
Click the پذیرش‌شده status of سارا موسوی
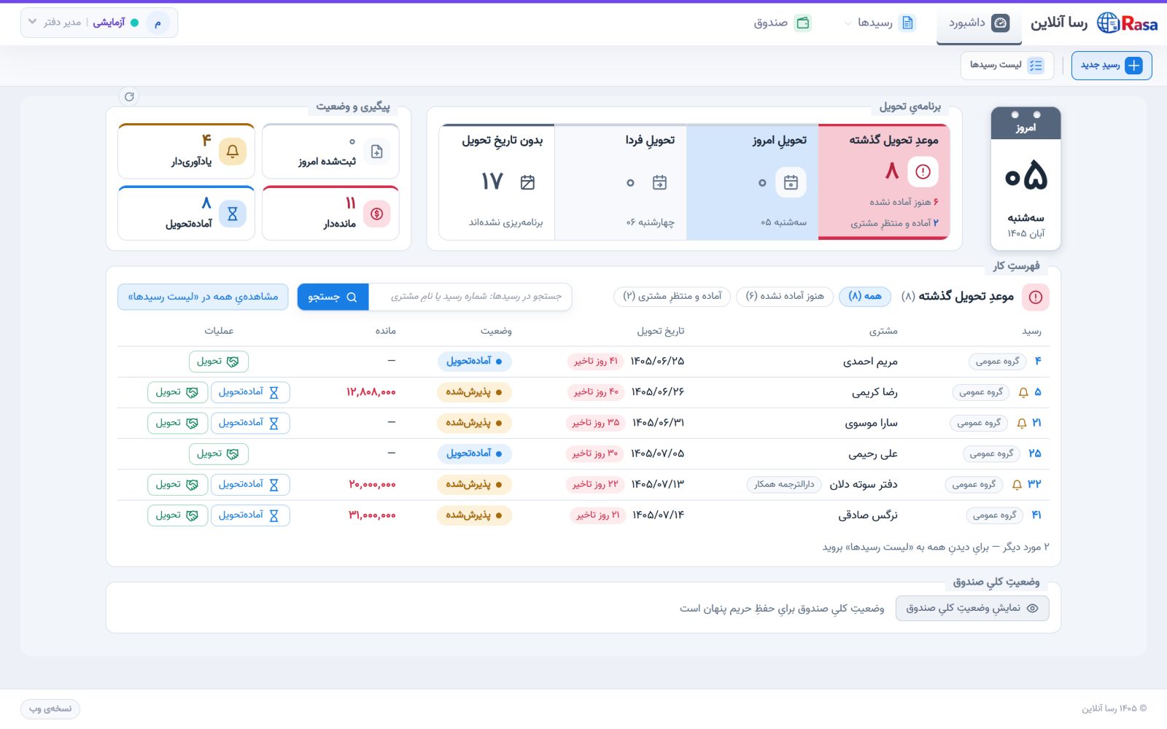475,423
